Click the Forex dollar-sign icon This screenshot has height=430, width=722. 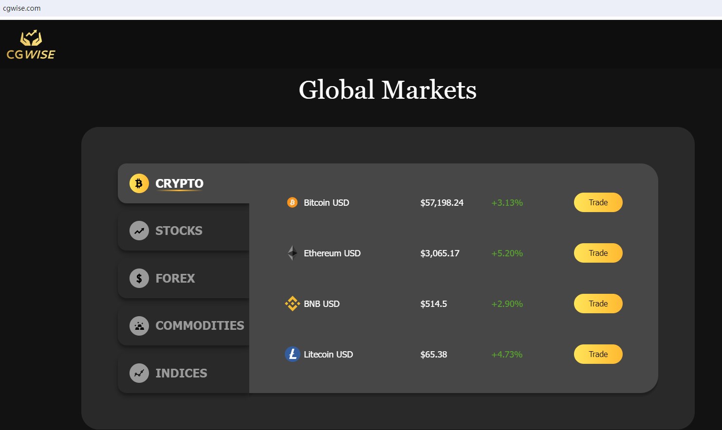tap(139, 278)
